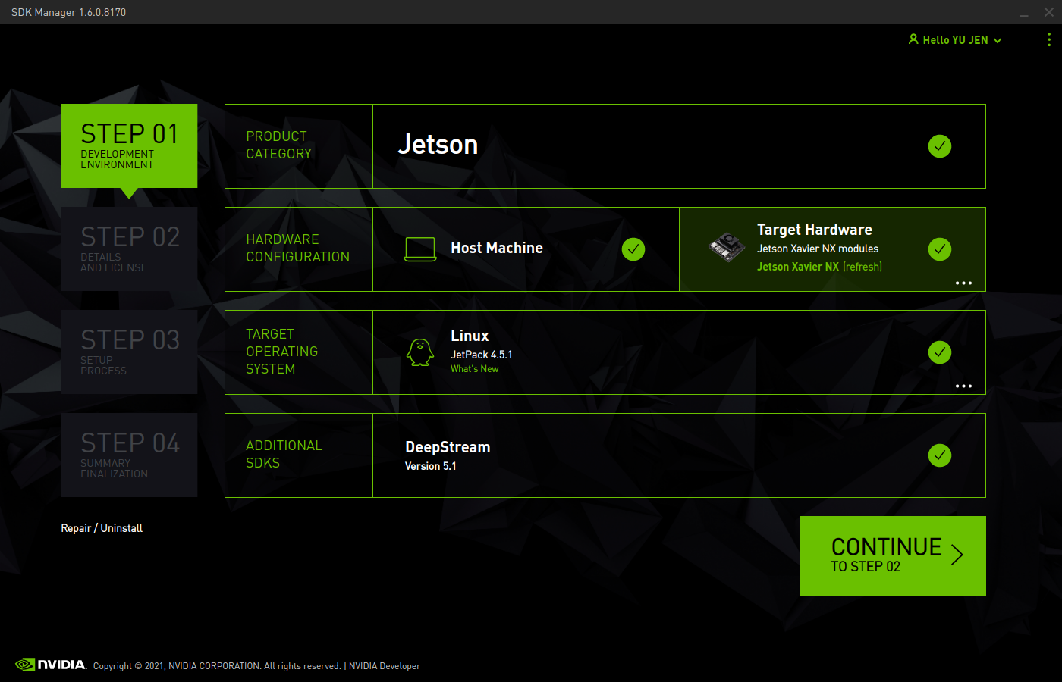Click the Jetson Xavier NX modules text
Image resolution: width=1062 pixels, height=682 pixels.
[818, 249]
